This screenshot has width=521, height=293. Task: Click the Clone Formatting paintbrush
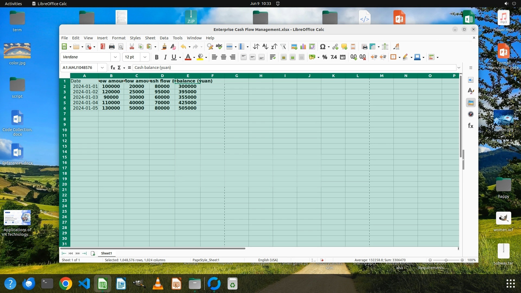(164, 47)
